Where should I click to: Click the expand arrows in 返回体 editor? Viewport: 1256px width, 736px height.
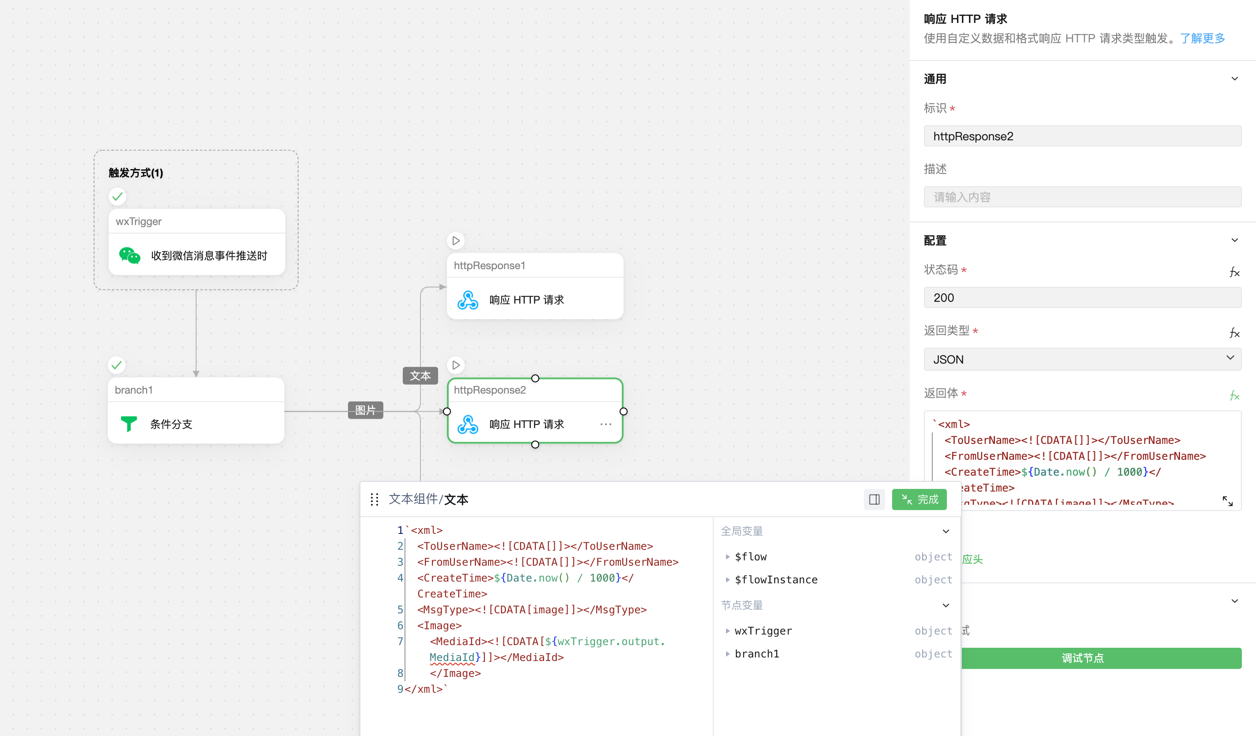click(1227, 501)
